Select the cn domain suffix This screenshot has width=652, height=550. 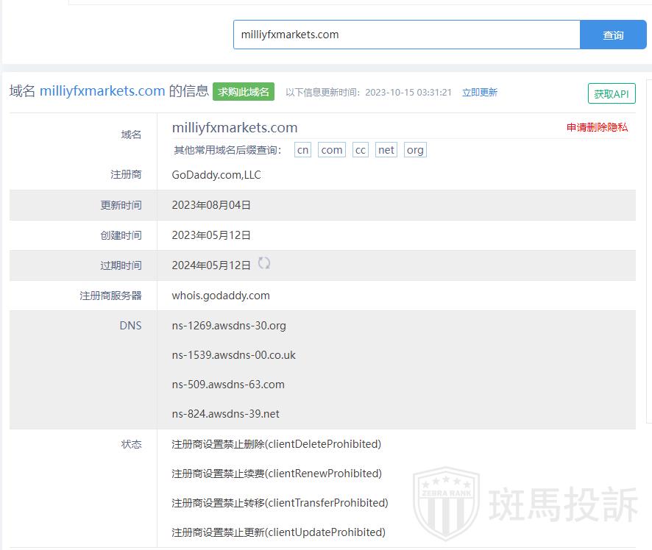pyautogui.click(x=302, y=150)
